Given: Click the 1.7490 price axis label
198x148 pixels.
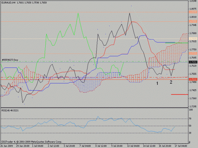Looking at the screenshot, I should tap(193, 82).
